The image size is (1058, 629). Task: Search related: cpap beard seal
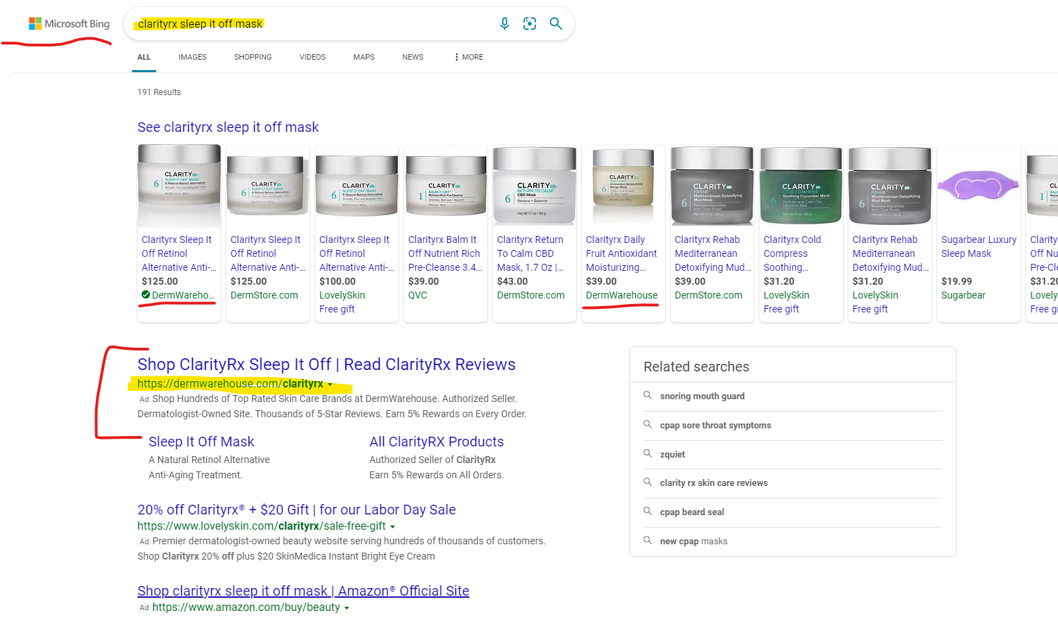coord(692,512)
